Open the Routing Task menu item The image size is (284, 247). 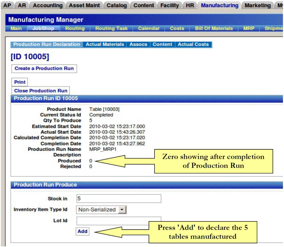tap(111, 28)
